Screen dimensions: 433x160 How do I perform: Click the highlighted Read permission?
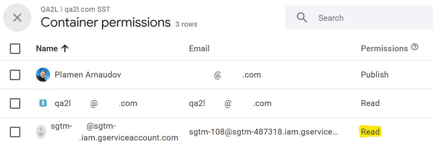pyautogui.click(x=370, y=132)
